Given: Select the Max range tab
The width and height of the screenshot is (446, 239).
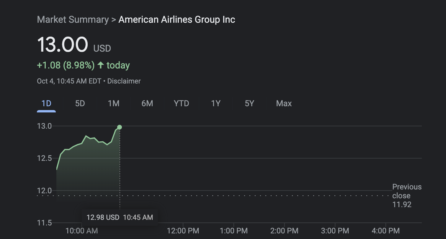Looking at the screenshot, I should pyautogui.click(x=284, y=104).
